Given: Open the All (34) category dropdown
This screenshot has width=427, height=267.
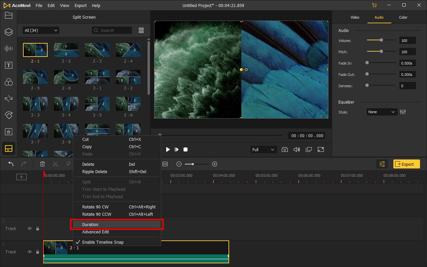Looking at the screenshot, I should (x=41, y=30).
